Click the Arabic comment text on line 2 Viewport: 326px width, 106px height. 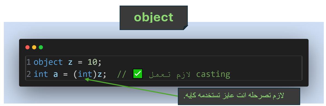(x=170, y=75)
